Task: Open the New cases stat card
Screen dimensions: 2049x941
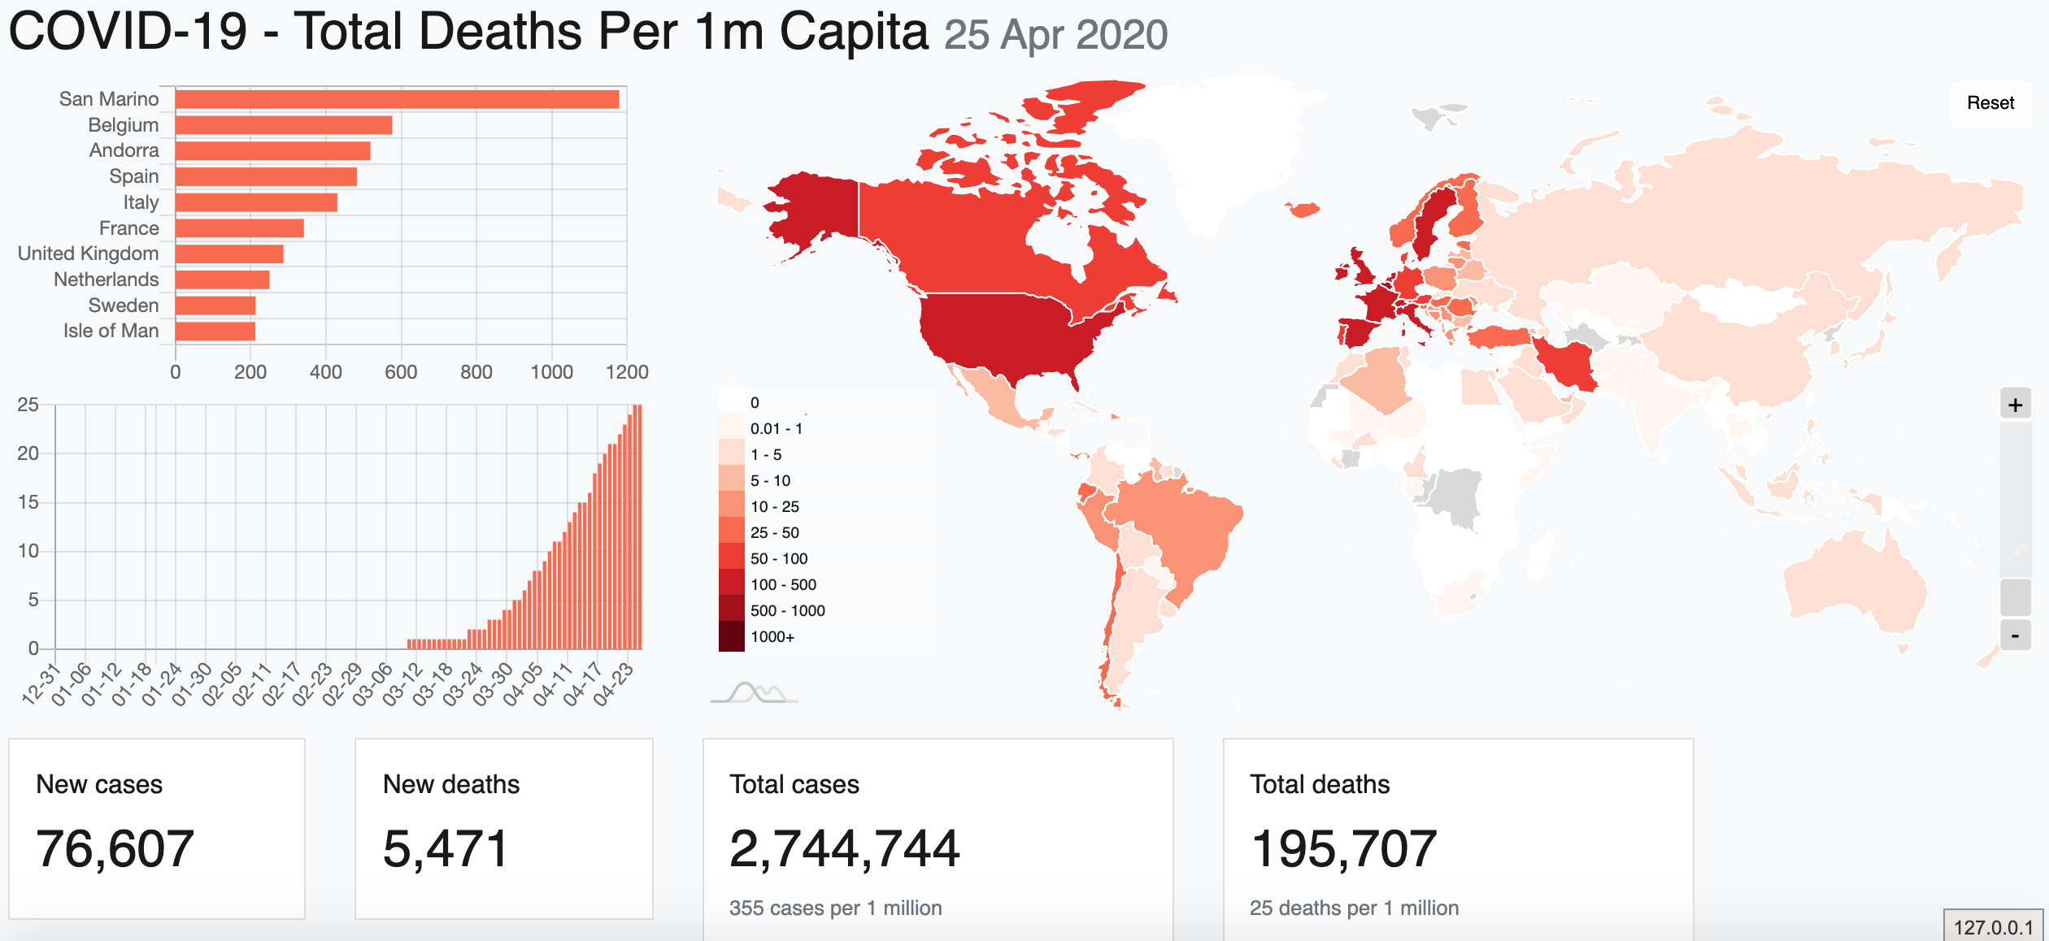Action: coord(157,827)
